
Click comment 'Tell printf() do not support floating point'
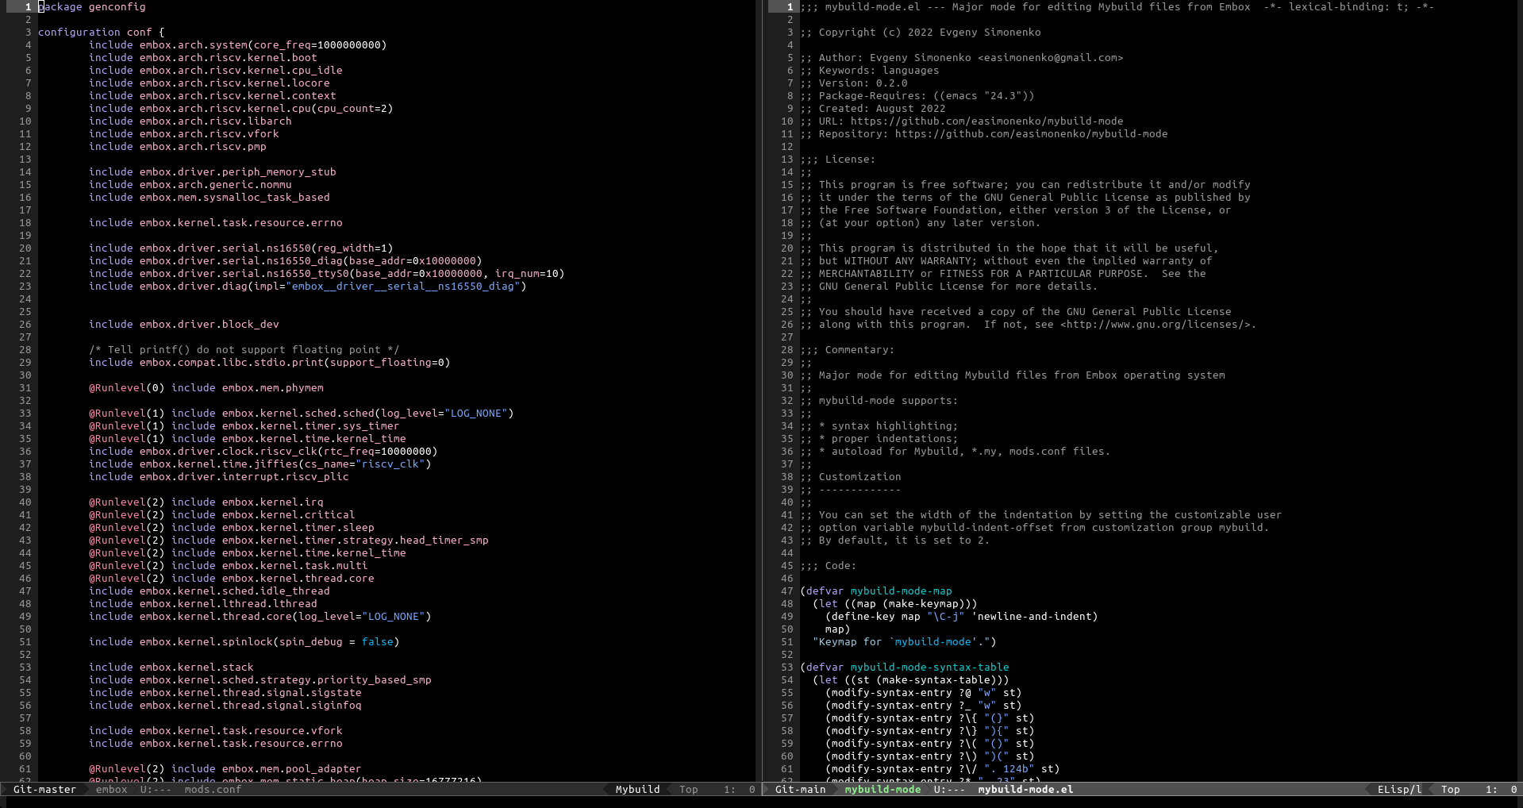244,350
